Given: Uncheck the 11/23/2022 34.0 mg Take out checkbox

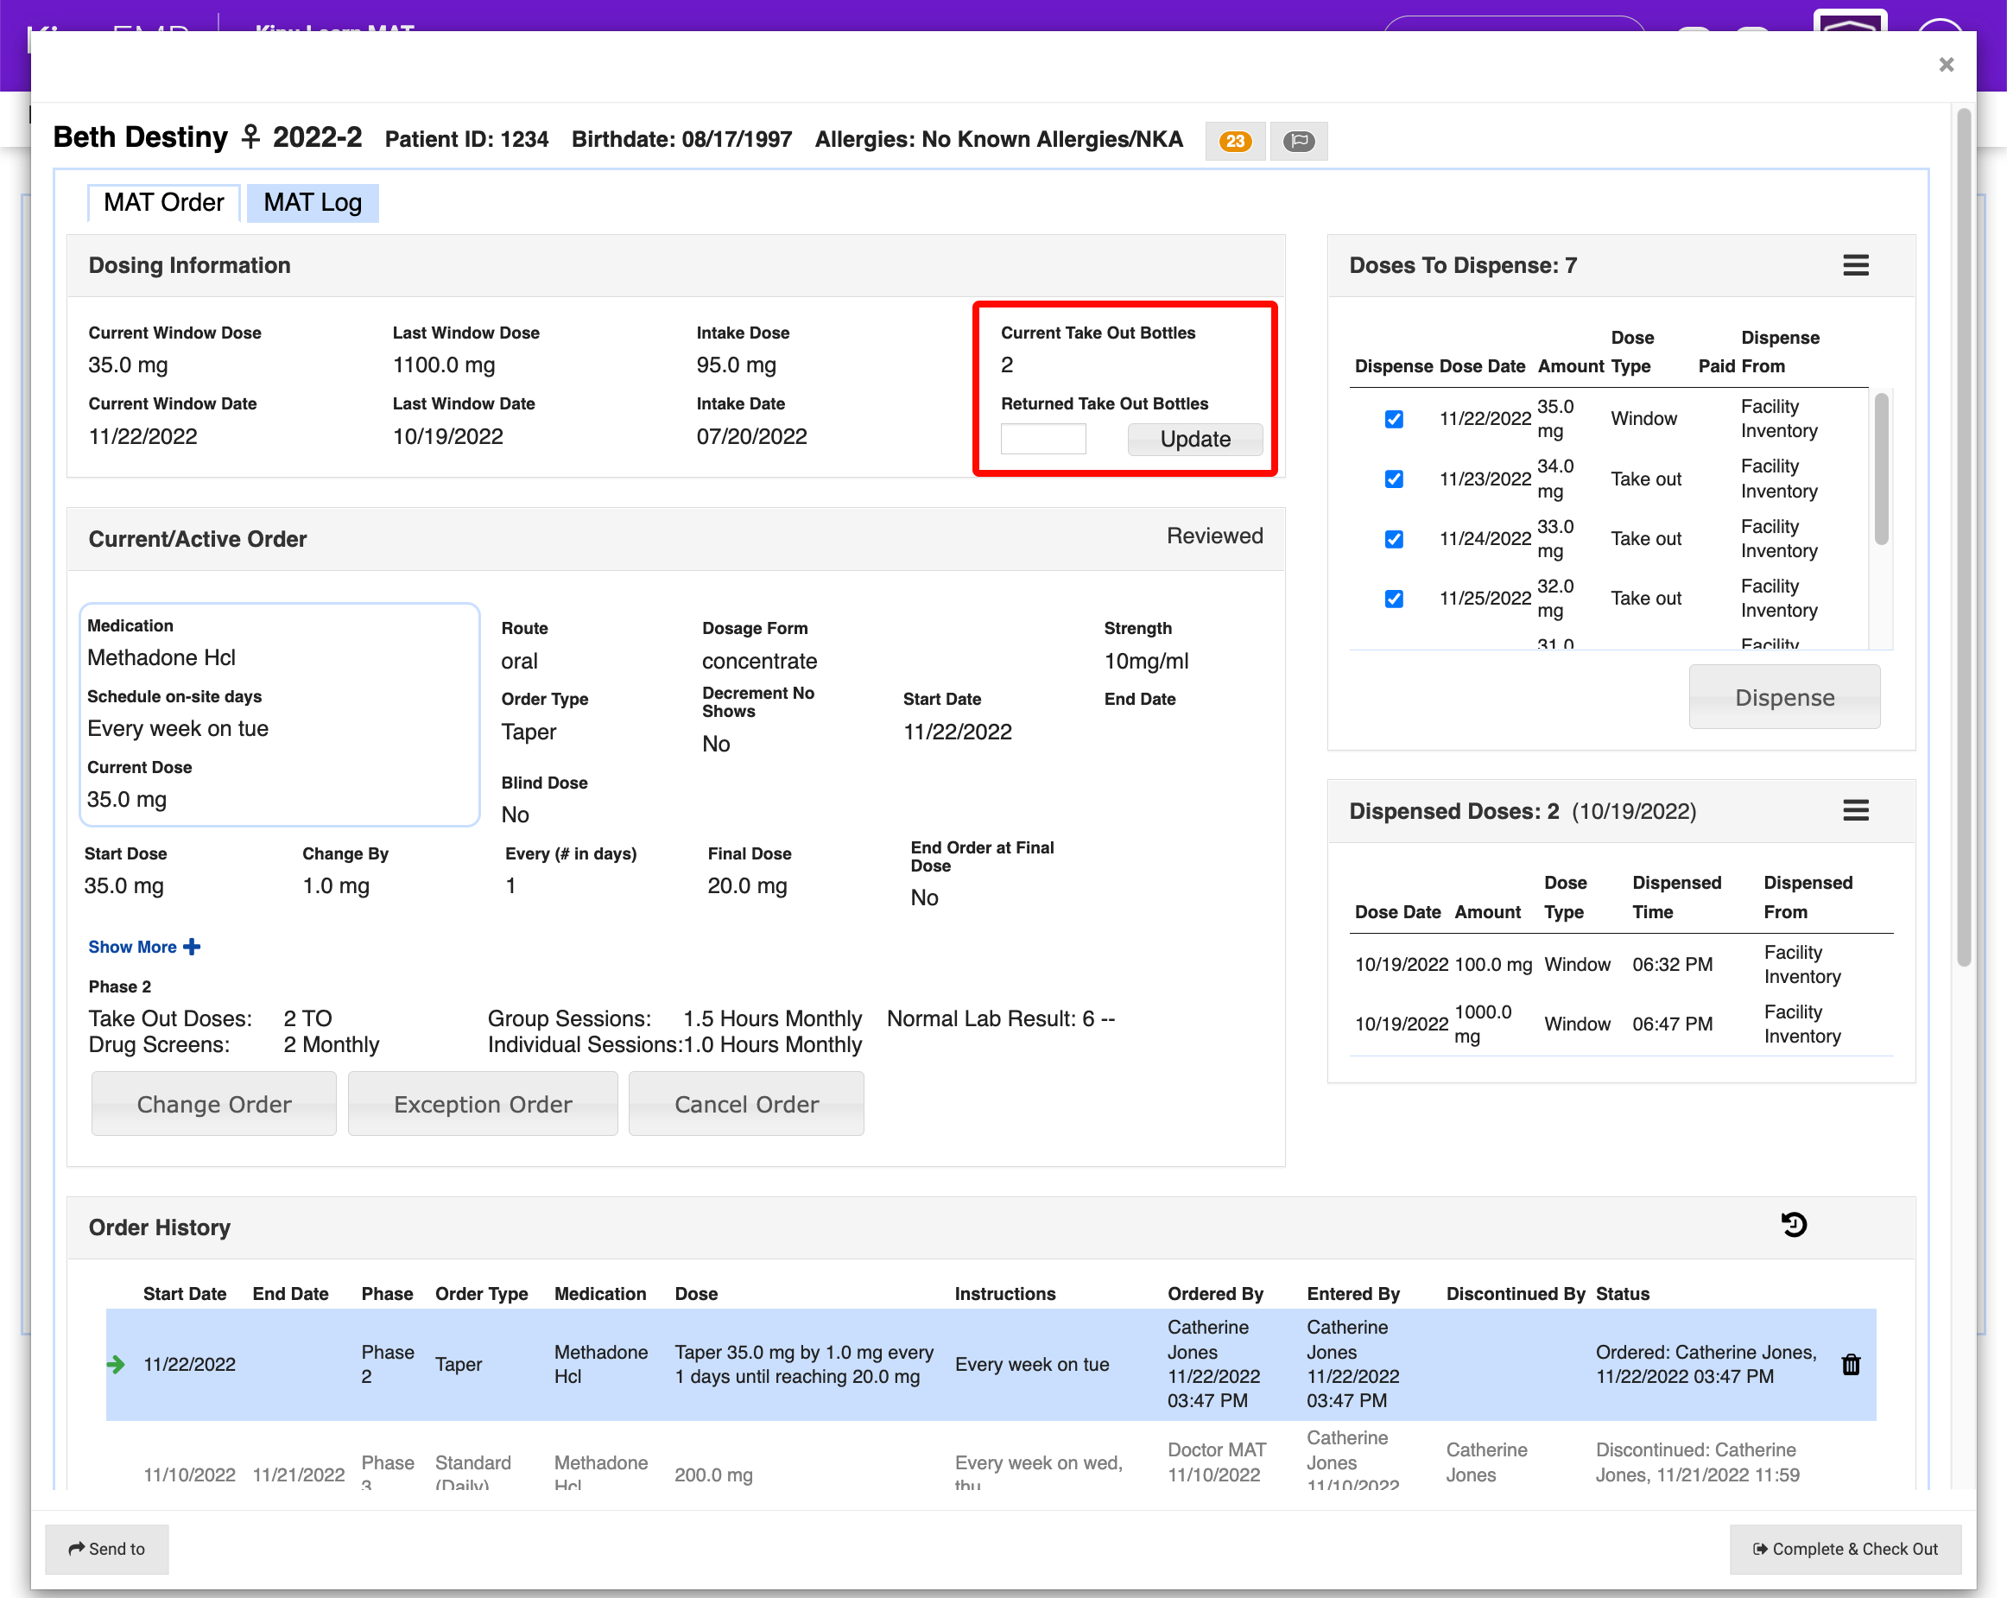Looking at the screenshot, I should [x=1394, y=479].
